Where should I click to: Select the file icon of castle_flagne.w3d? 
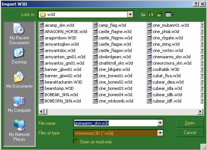point(95,32)
